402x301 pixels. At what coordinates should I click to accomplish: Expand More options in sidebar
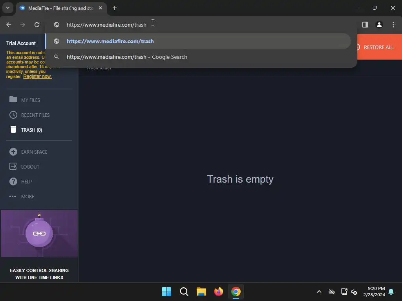point(28,197)
